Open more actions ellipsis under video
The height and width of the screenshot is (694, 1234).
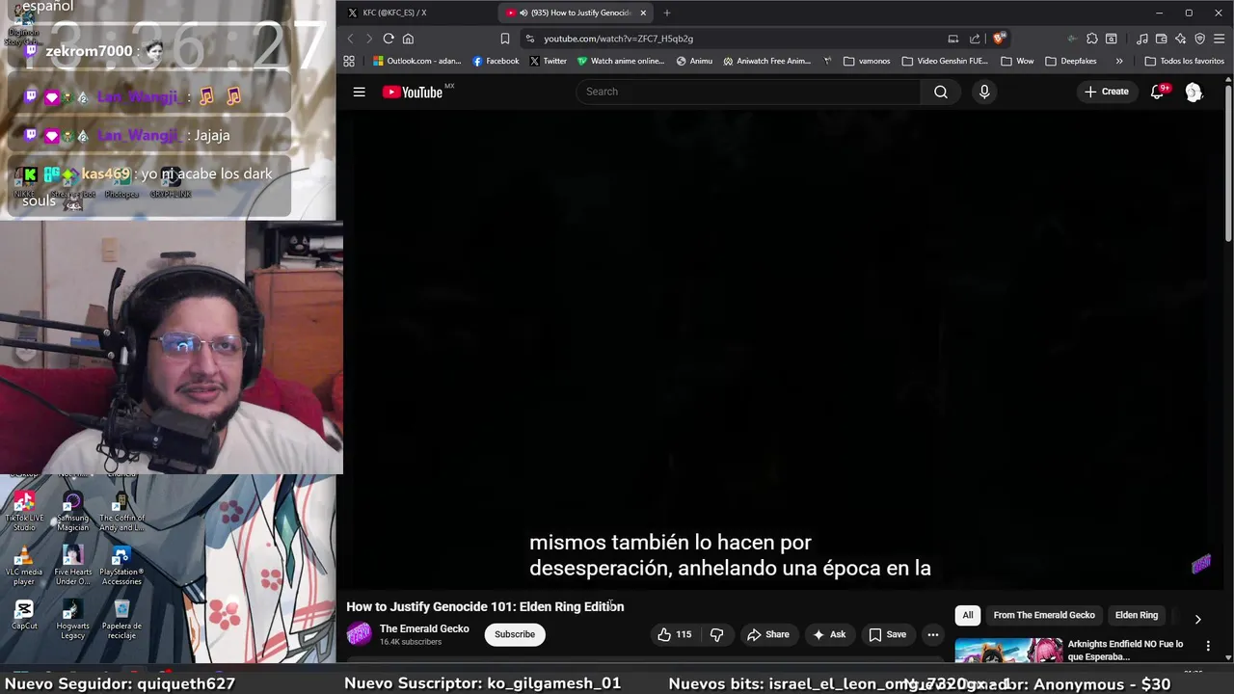[x=932, y=634]
